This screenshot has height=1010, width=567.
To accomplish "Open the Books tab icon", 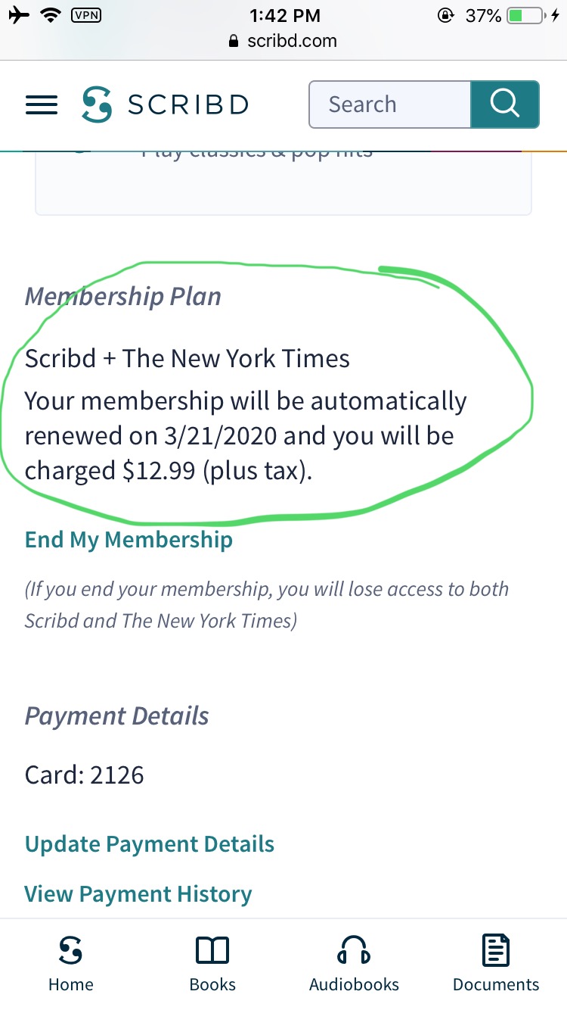I will (212, 951).
